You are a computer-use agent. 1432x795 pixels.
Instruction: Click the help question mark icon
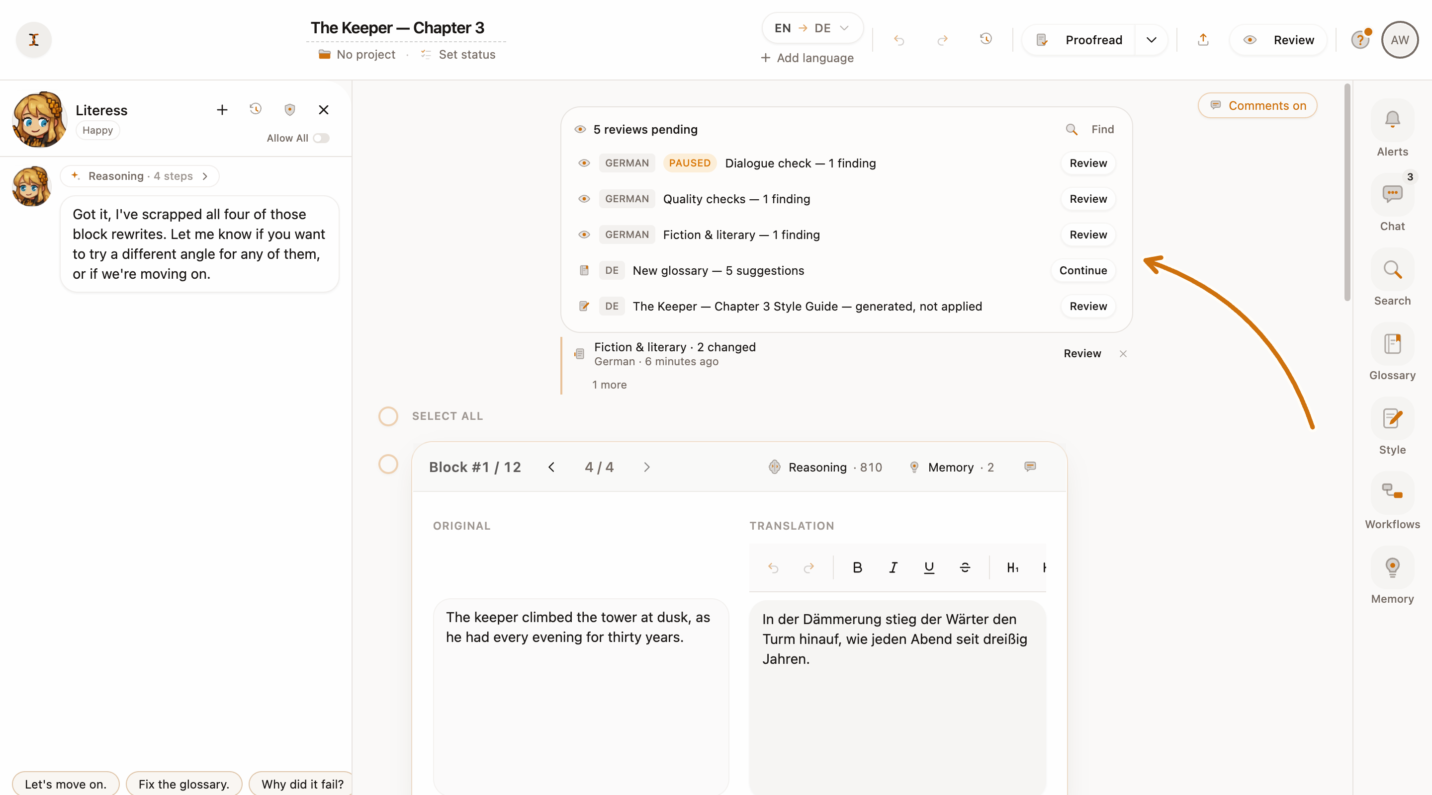pos(1360,40)
